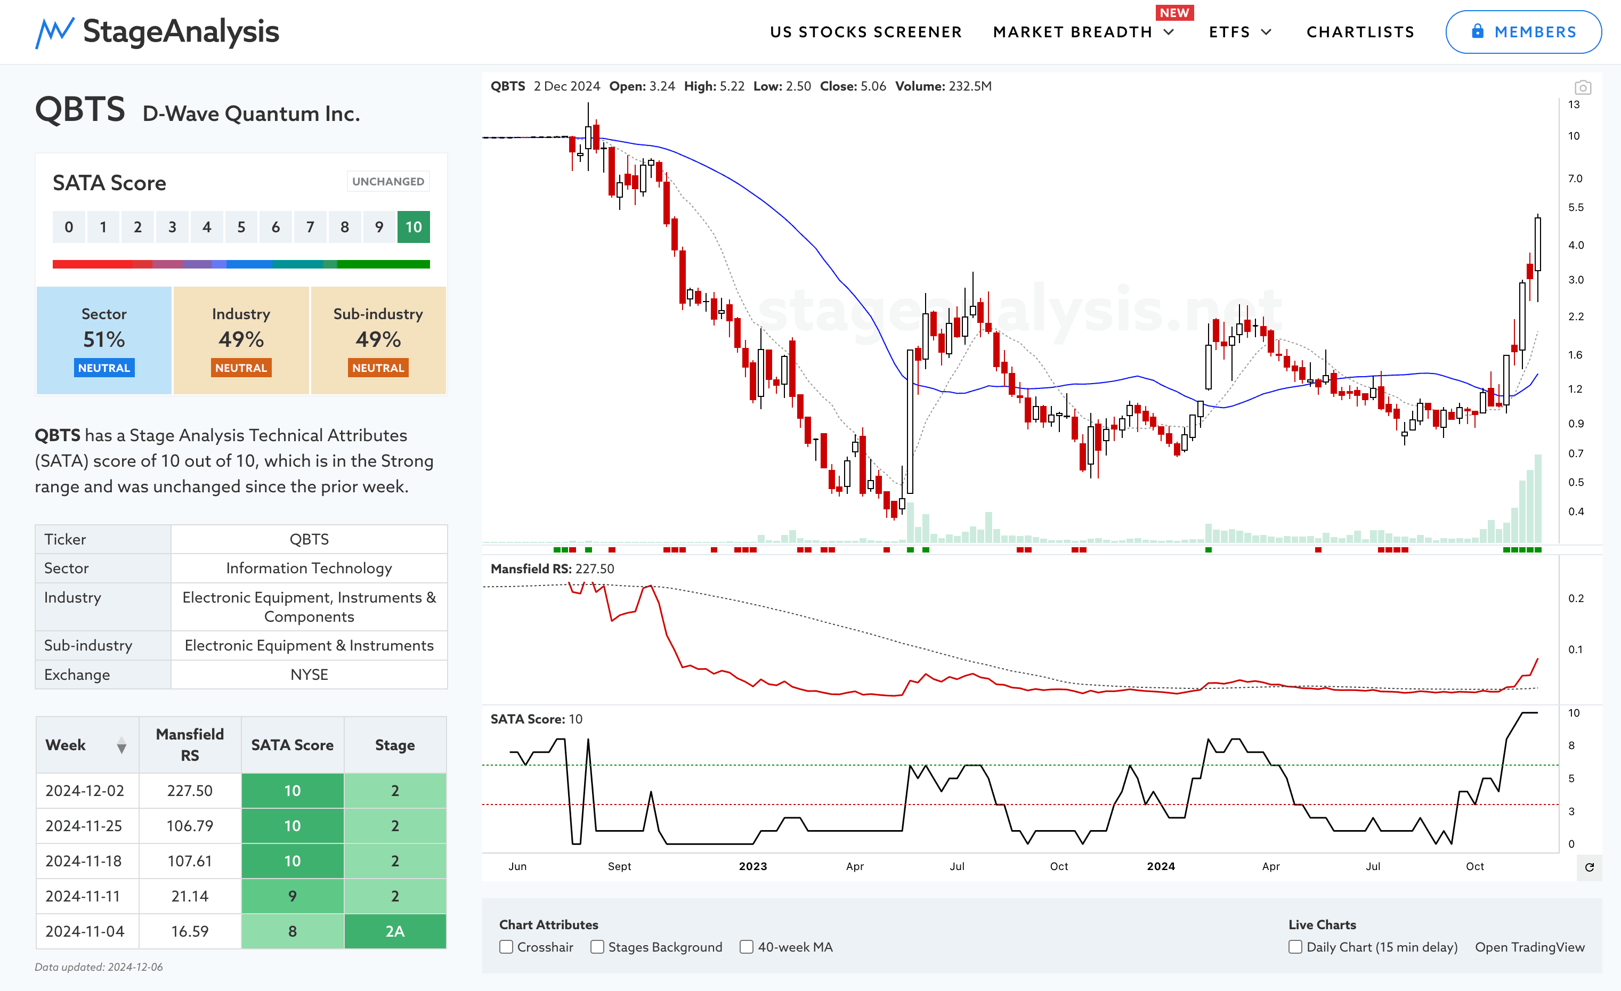The width and height of the screenshot is (1621, 991).
Task: Click the StageAnalysis site title
Action: pyautogui.click(x=181, y=31)
